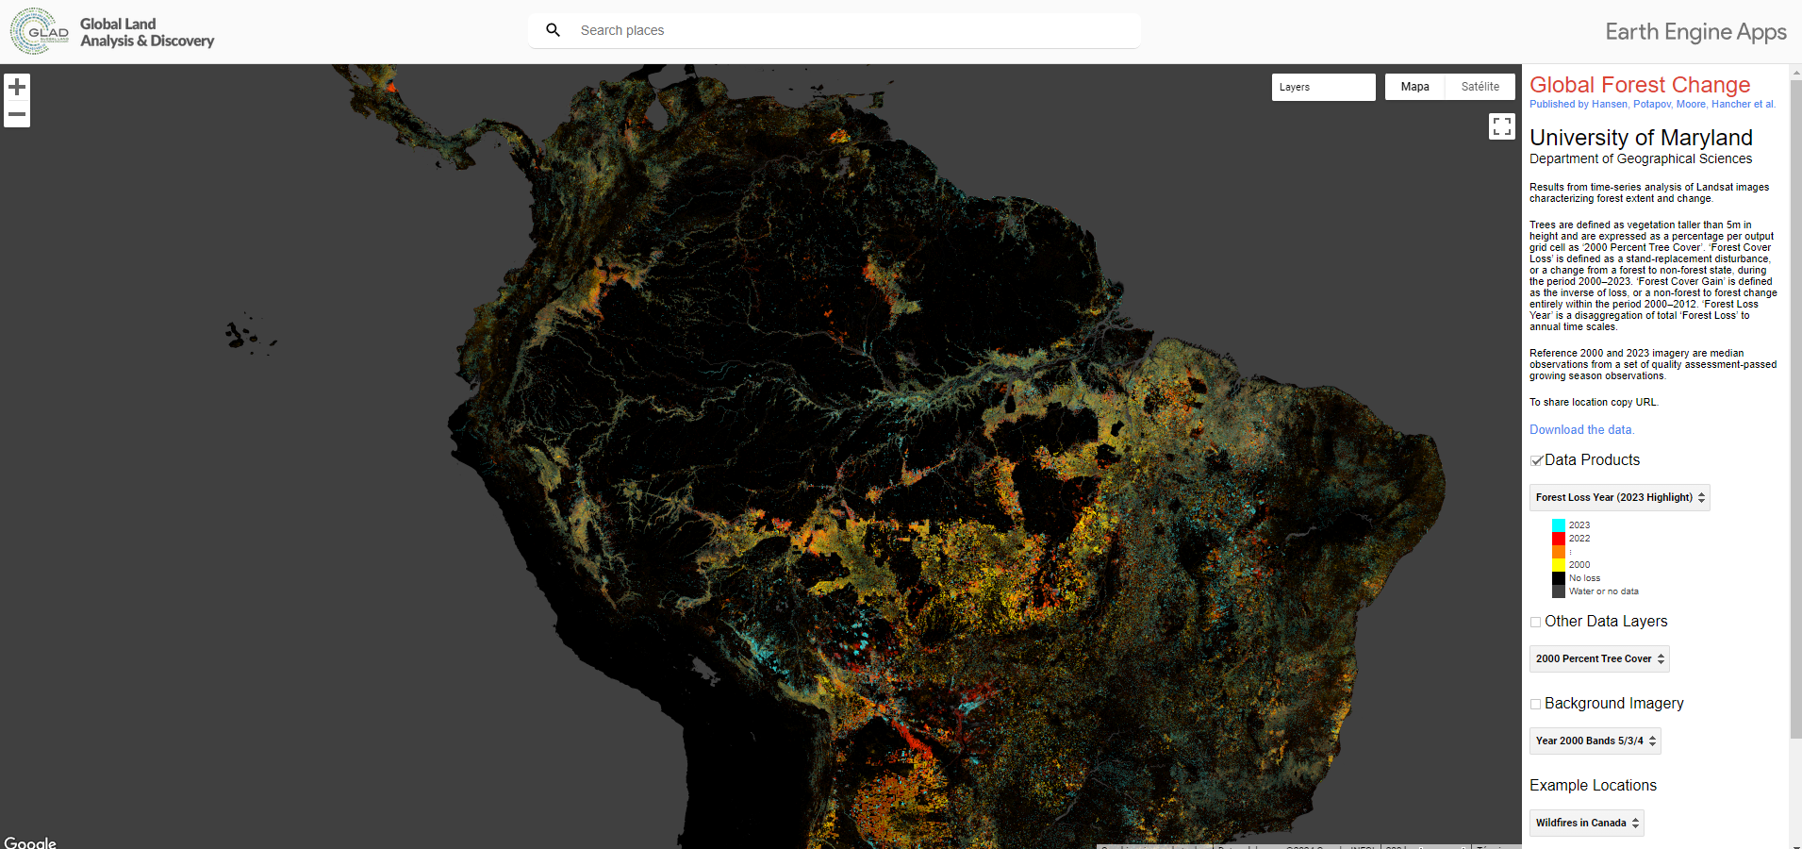The image size is (1802, 849).
Task: Click University of Maryland heading
Action: tap(1641, 138)
